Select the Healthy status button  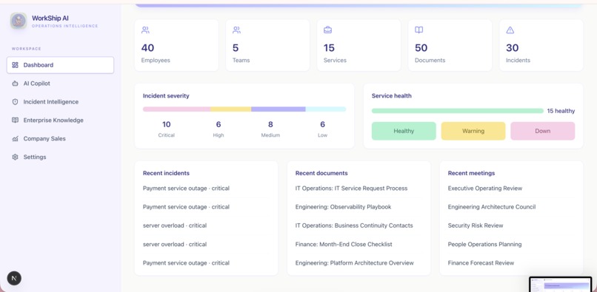(x=404, y=131)
